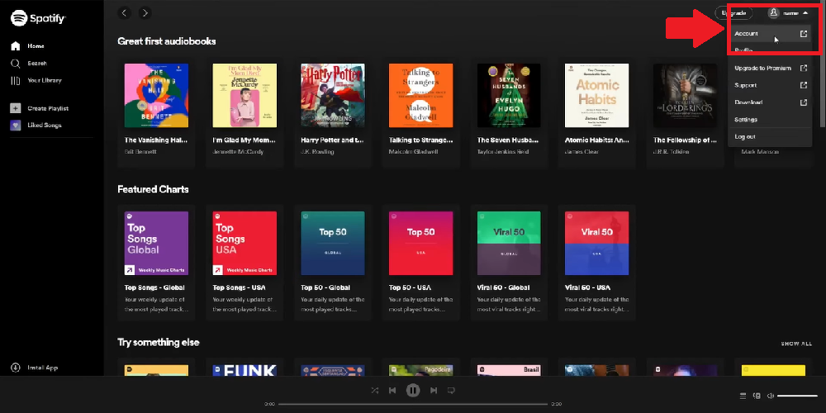Skip to the next track

pos(434,390)
